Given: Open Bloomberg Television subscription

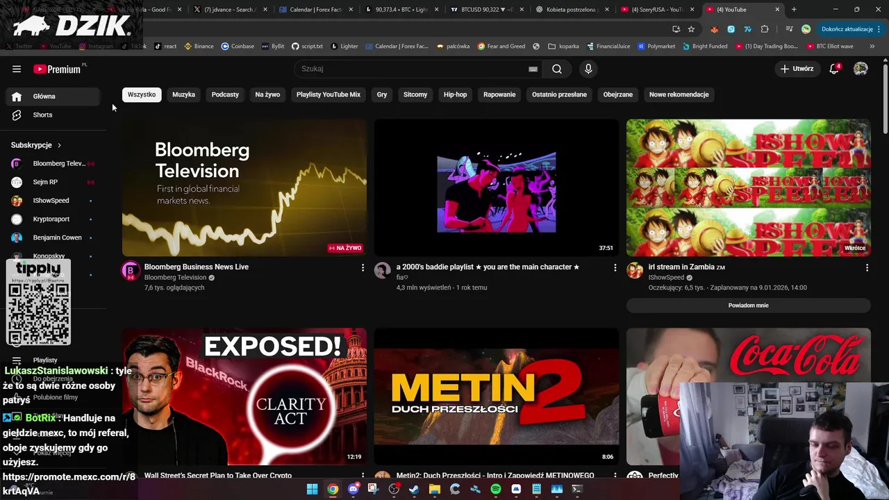Looking at the screenshot, I should tap(54, 163).
